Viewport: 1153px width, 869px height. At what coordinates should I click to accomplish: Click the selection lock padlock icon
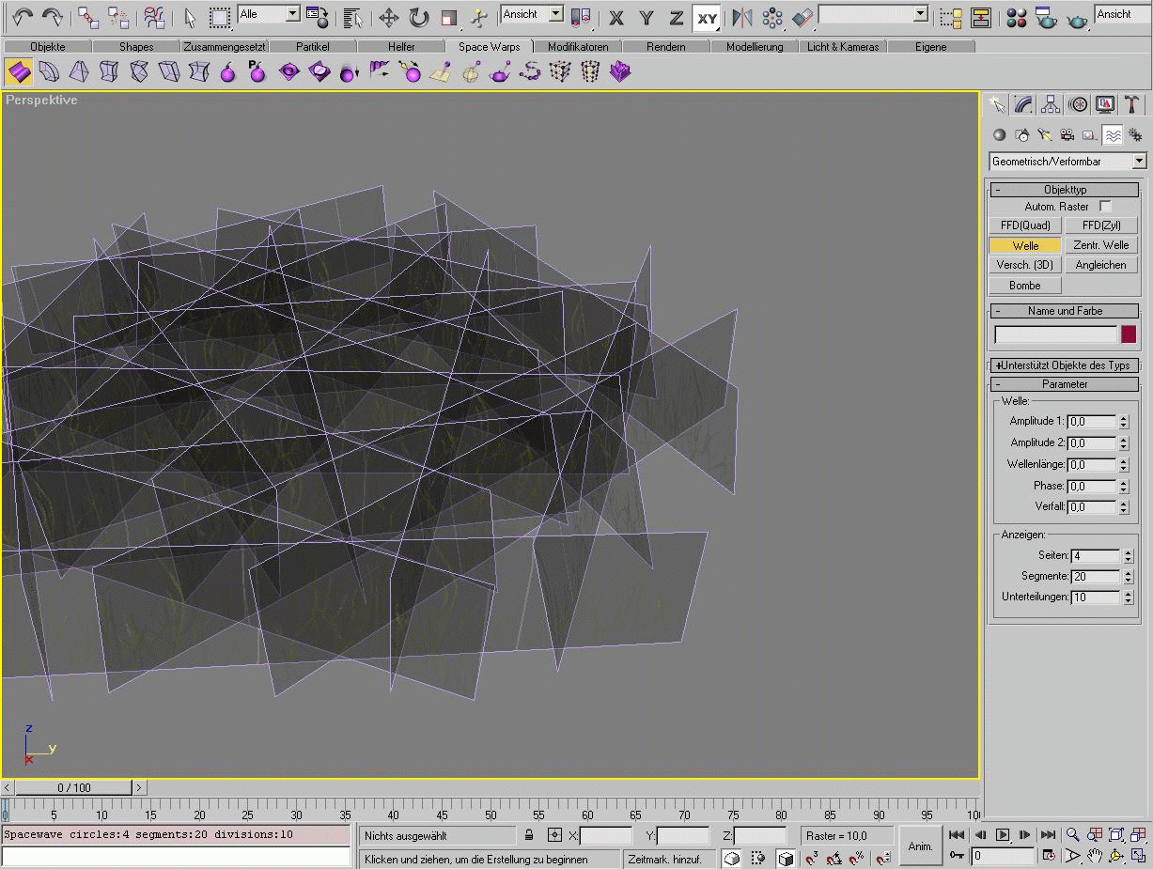529,835
